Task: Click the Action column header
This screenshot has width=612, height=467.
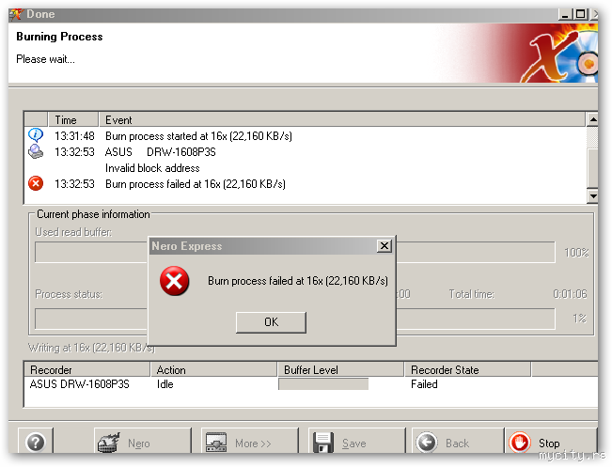Action: (214, 369)
